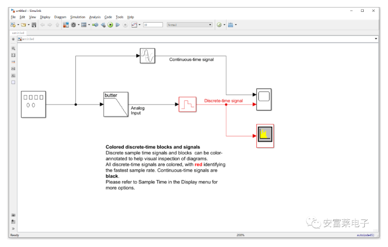Open the Analysis menu
388x247 pixels.
click(95, 17)
